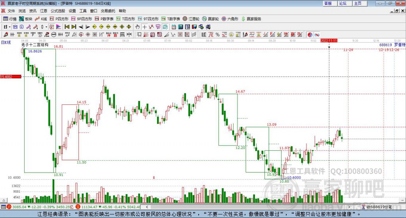Open the 交易委托 menu
This screenshot has width=406, height=218.
click(x=108, y=11)
